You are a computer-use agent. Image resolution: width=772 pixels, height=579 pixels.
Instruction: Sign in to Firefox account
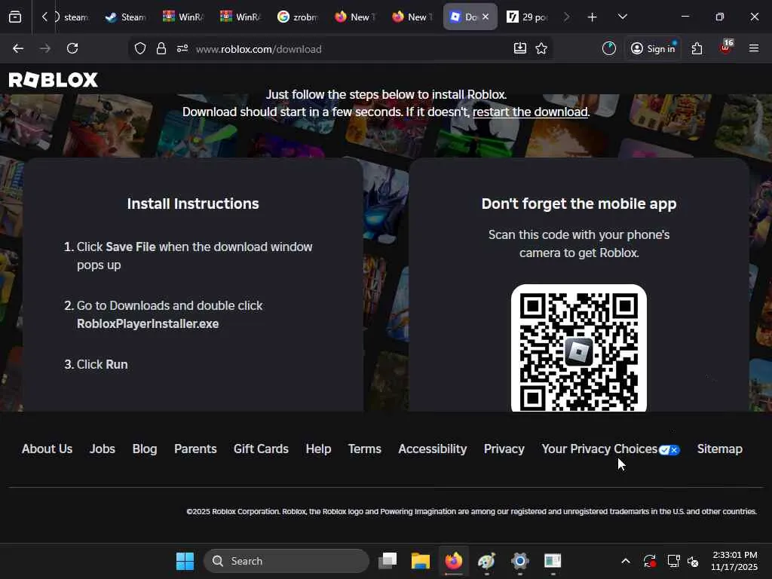[653, 48]
